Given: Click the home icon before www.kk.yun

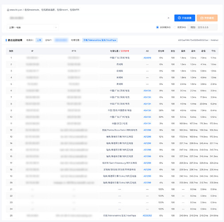Looking at the screenshot, I should point(8,10).
